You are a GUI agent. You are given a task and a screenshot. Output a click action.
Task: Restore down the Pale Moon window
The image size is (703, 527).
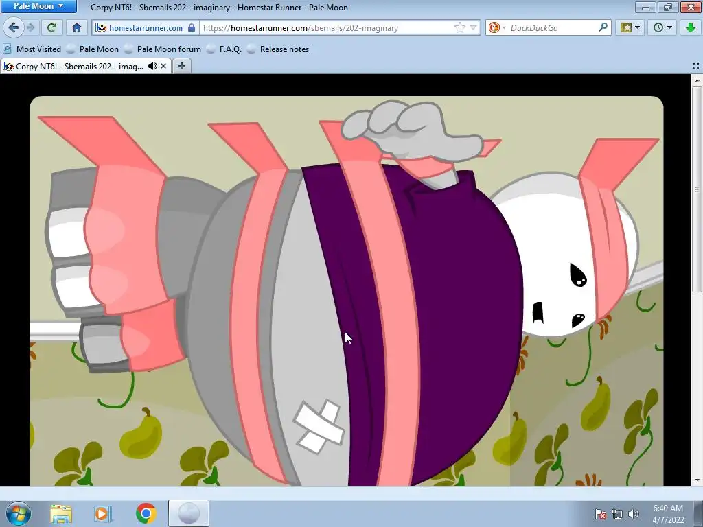click(668, 7)
